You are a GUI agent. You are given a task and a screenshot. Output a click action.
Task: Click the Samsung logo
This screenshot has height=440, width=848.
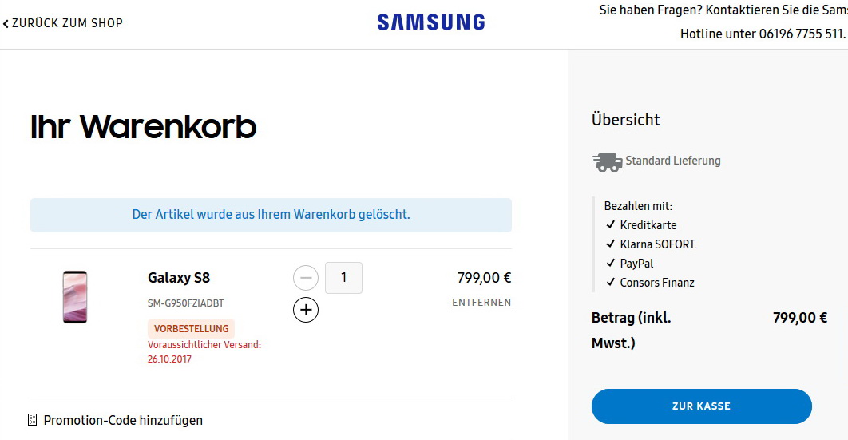click(x=431, y=22)
